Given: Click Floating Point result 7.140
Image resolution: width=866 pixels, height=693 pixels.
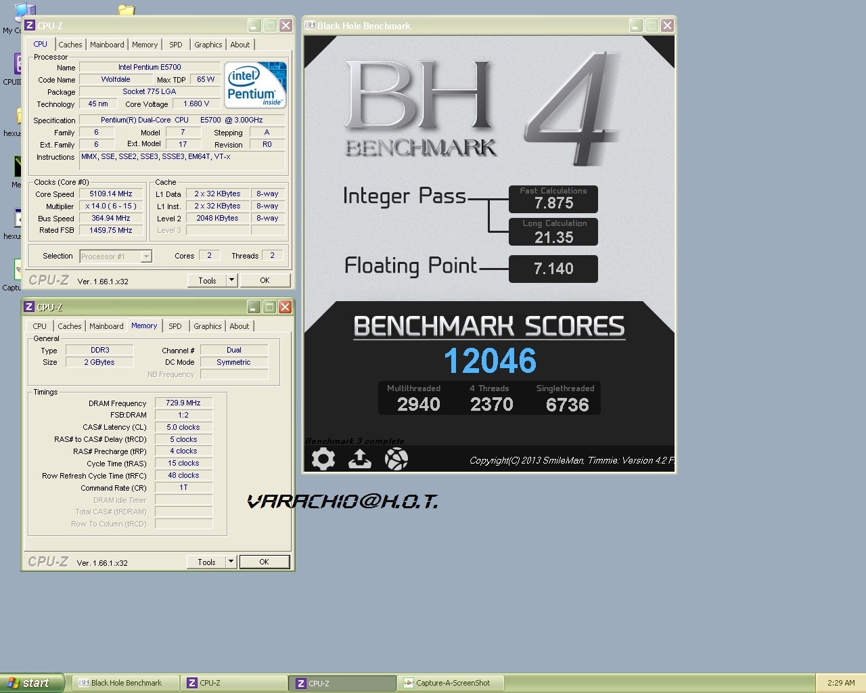Looking at the screenshot, I should pyautogui.click(x=553, y=269).
